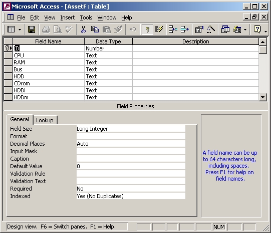Screen dimensions: 271x233
Task: Click the Validation Text property box
Action: (x=131, y=181)
